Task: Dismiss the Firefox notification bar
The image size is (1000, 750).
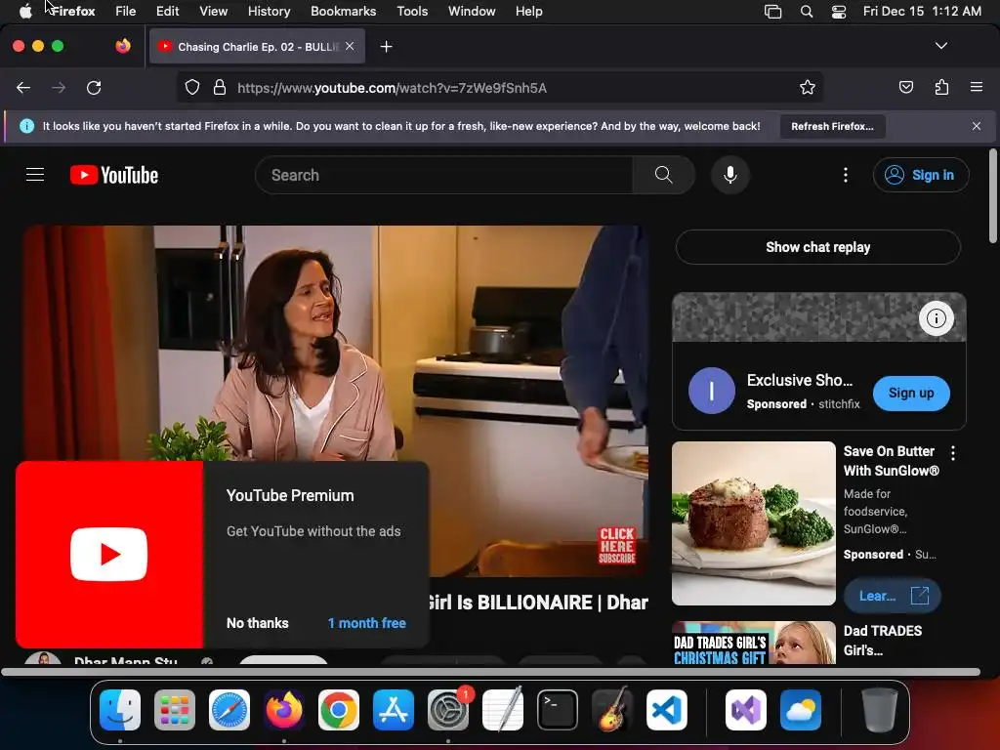Action: pos(977,126)
